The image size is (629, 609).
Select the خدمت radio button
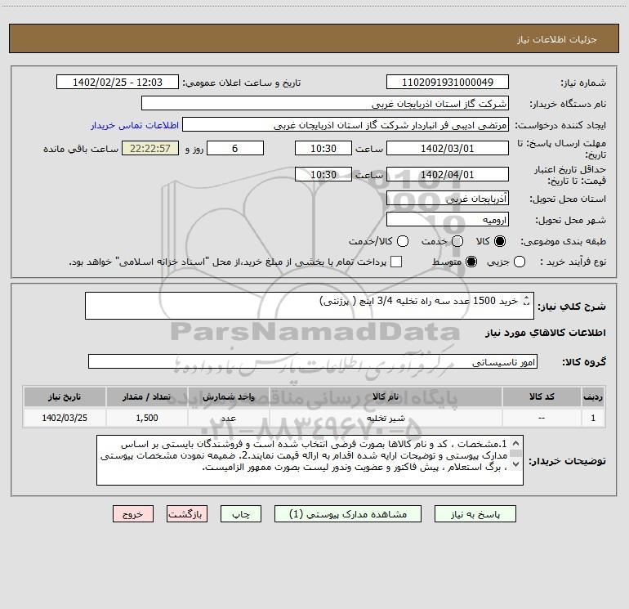[457, 241]
